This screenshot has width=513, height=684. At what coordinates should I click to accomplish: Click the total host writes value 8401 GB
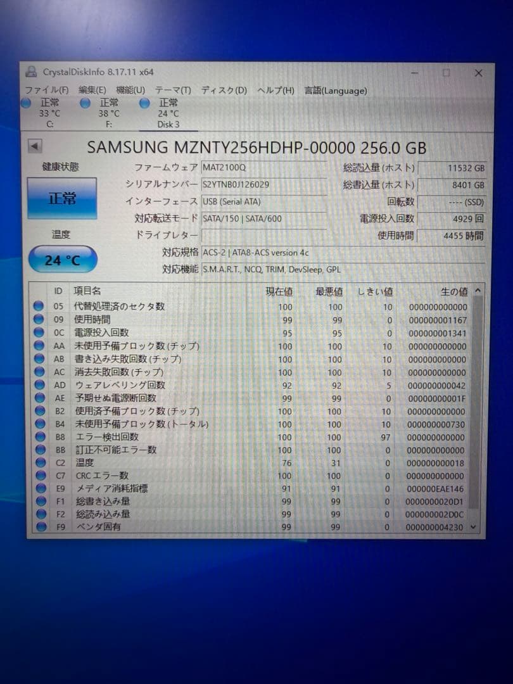(452, 185)
